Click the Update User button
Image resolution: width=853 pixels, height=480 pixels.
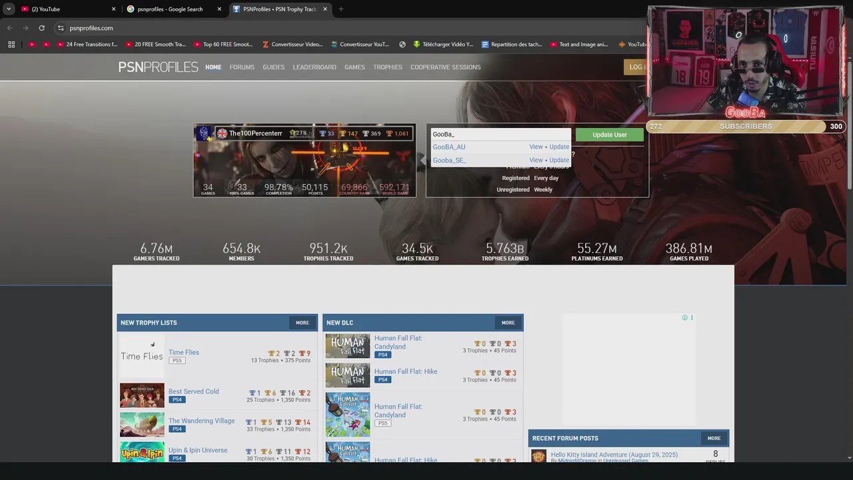(x=610, y=135)
